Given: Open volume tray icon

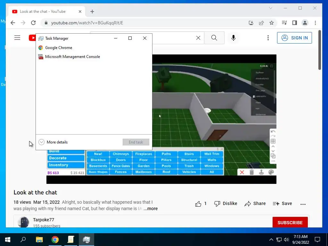Looking at the screenshot, I should point(286,240).
